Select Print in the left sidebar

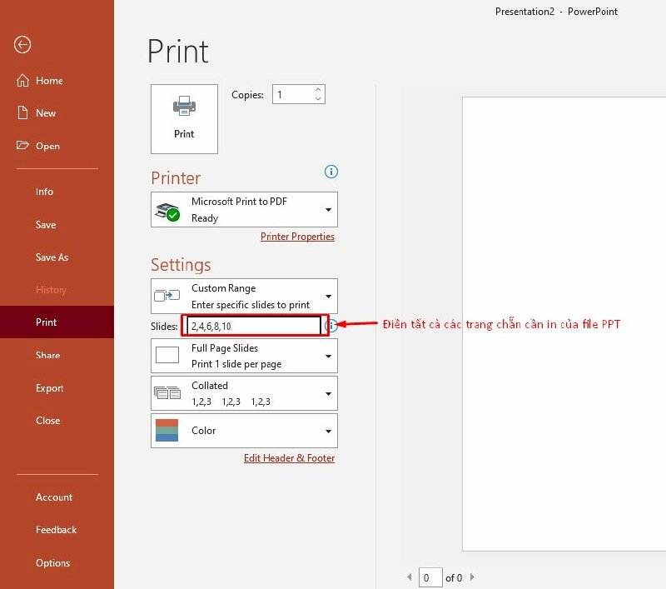[47, 322]
